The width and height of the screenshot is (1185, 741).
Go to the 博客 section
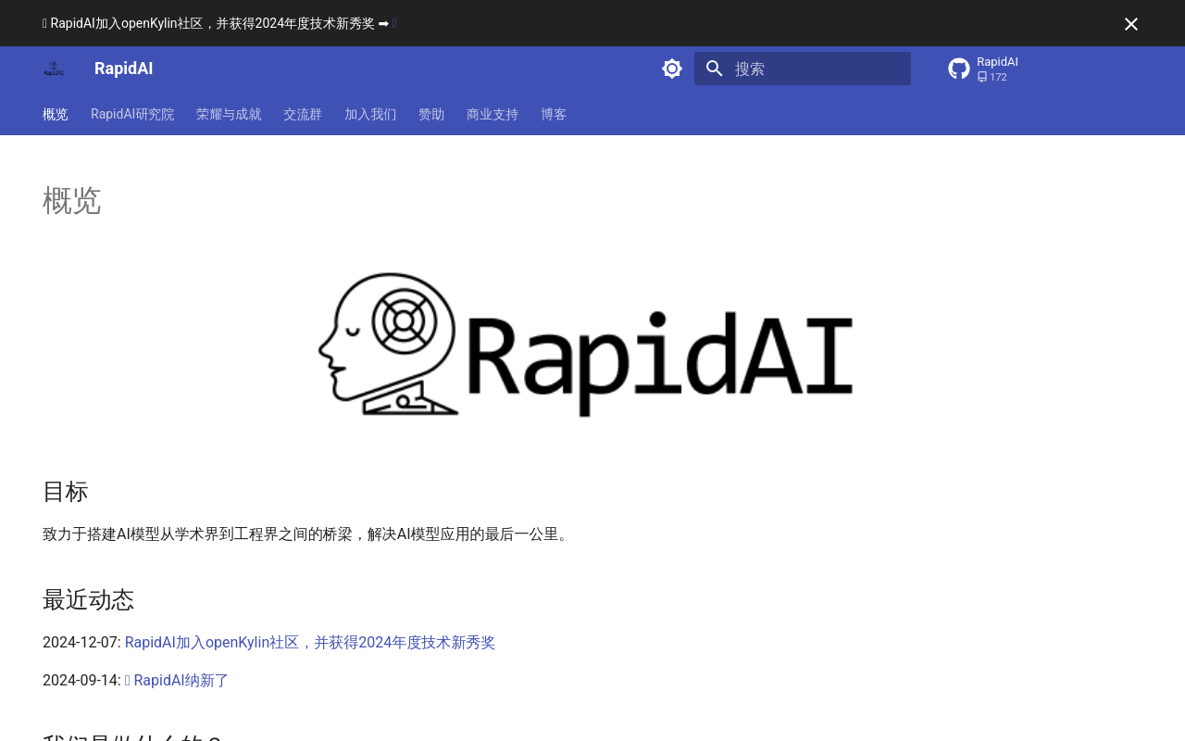[x=554, y=113]
